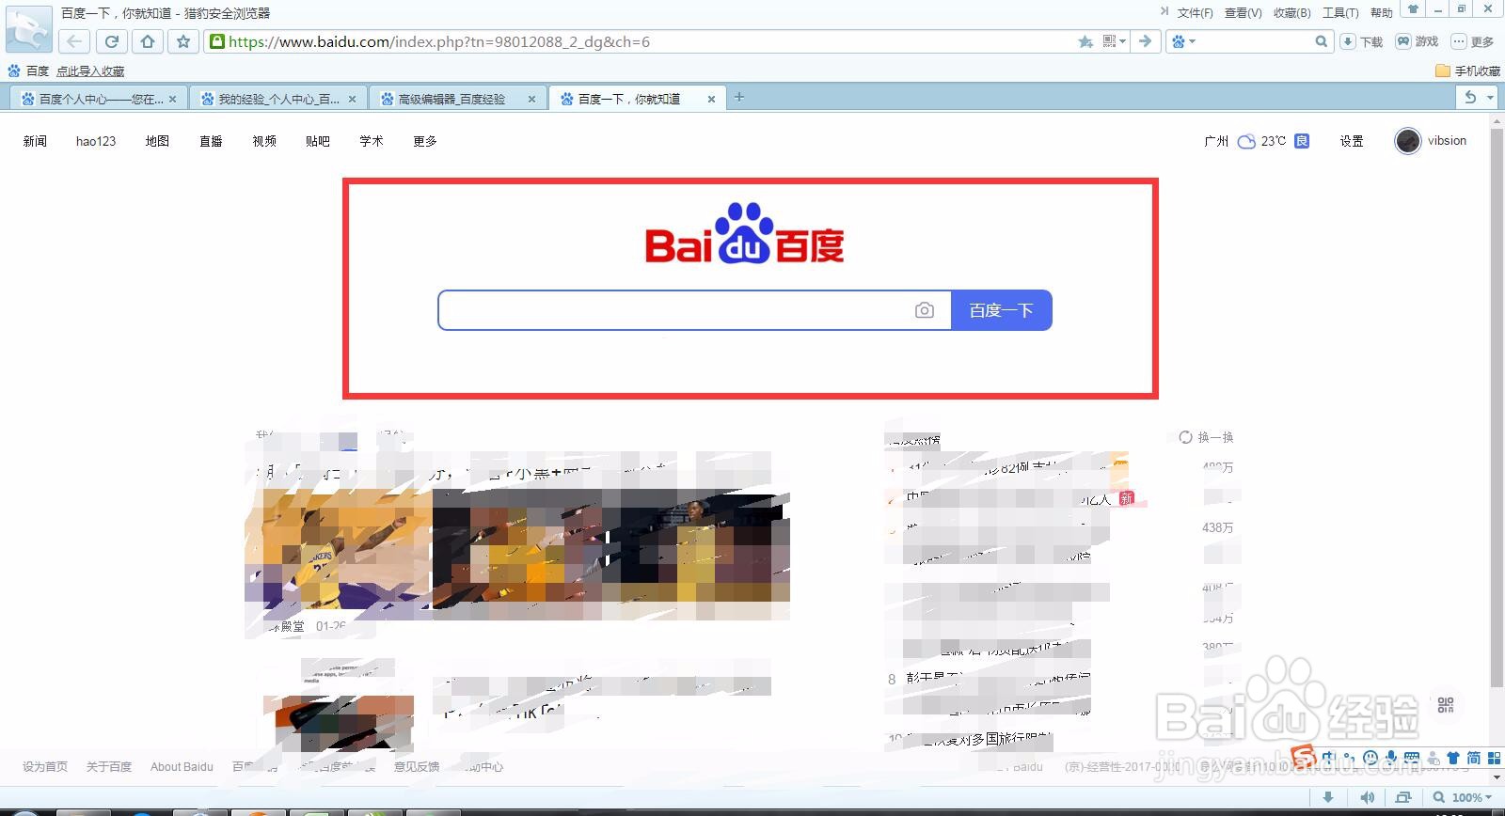1505x816 pixels.
Task: Open Sogou soft keyboard icon
Action: coord(1412,758)
